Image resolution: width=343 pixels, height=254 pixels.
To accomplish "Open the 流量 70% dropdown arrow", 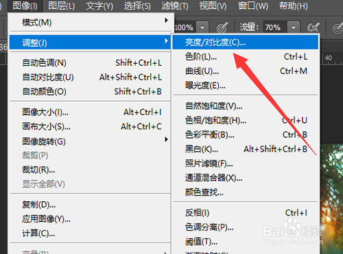I will 294,27.
